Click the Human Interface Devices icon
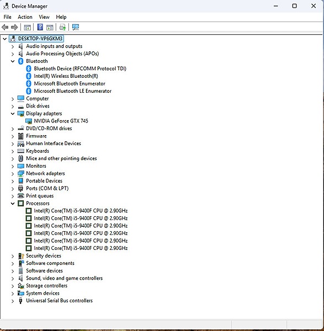The height and width of the screenshot is (331, 324). (x=20, y=143)
